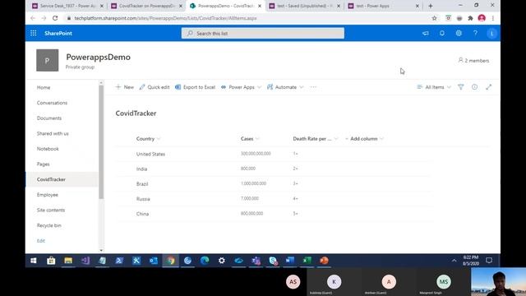Click Quick edit button
Image resolution: width=526 pixels, height=296 pixels.
[x=155, y=87]
